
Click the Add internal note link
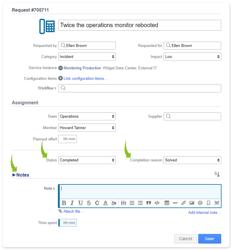coord(205,213)
